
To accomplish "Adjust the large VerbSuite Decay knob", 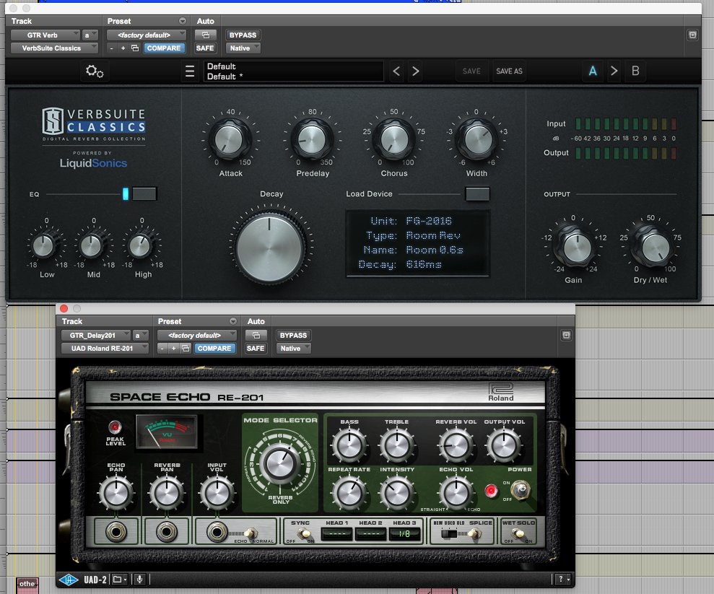I will [x=269, y=248].
